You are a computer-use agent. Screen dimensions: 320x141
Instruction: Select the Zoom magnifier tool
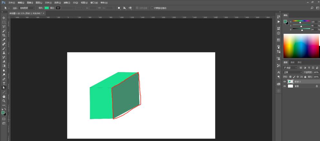[x=4, y=101]
